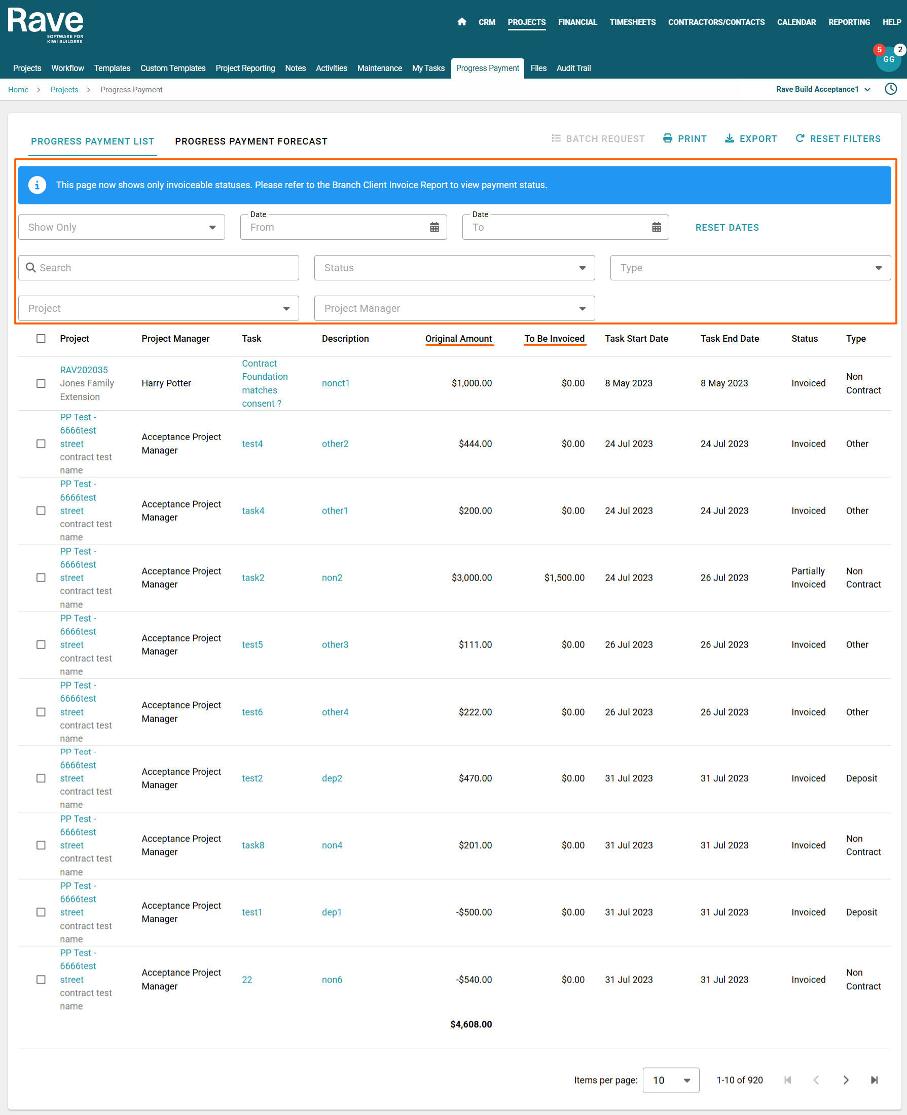Open the FINANCIAL menu
907x1115 pixels.
point(577,22)
